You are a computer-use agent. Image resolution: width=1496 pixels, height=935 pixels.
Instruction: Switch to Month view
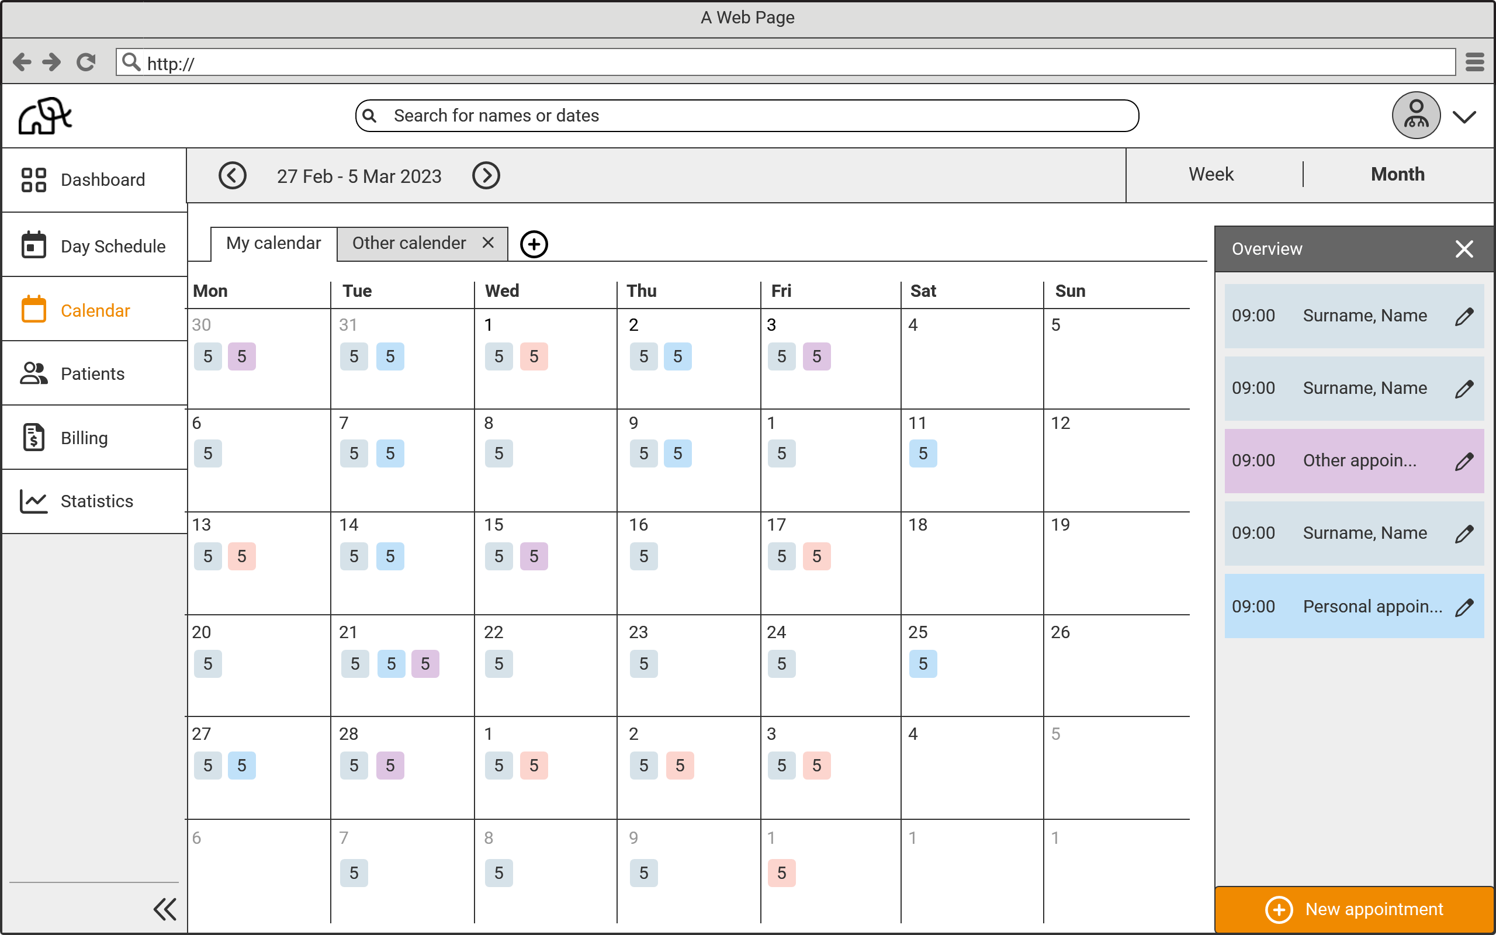1397,174
